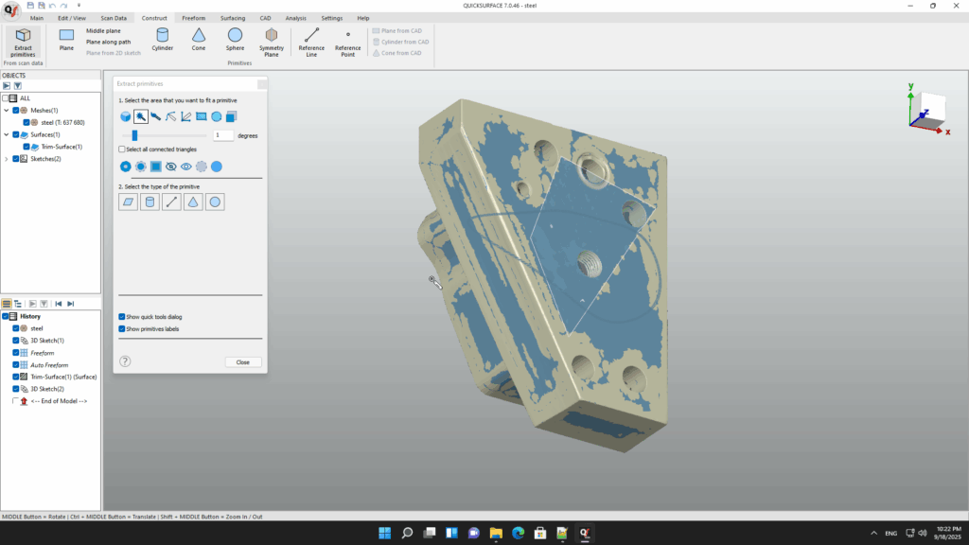Click the Middle plane command

point(103,31)
